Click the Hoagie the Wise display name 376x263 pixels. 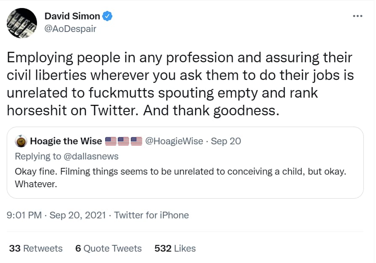(x=66, y=141)
